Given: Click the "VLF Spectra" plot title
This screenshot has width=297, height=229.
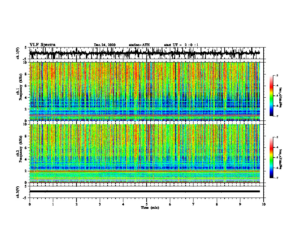Looking at the screenshot, I should (x=42, y=45).
